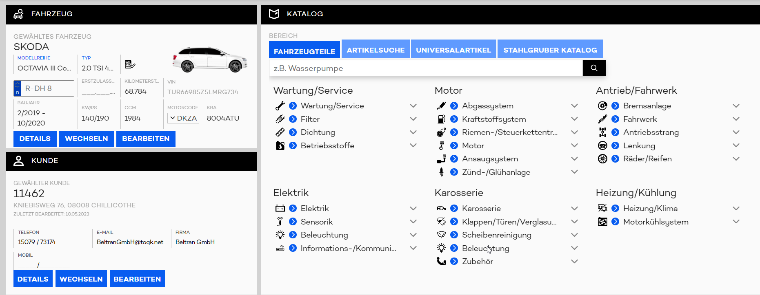The image size is (760, 295).
Task: Expand the Motorkühlsystem chevron
Action: pos(736,222)
